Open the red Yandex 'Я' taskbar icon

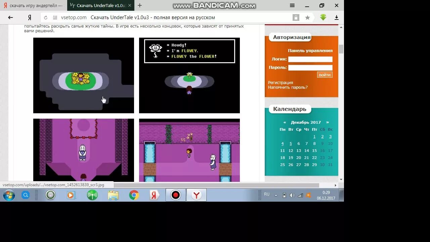pyautogui.click(x=155, y=195)
